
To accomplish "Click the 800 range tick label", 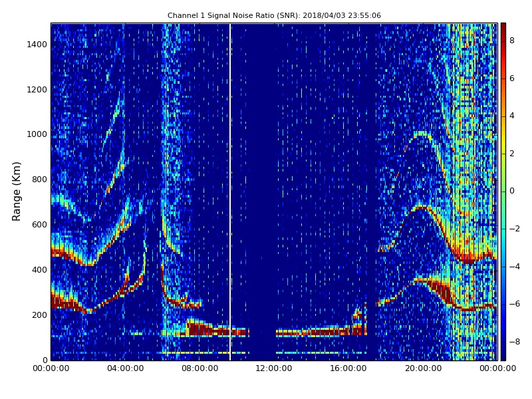I will (x=39, y=180).
